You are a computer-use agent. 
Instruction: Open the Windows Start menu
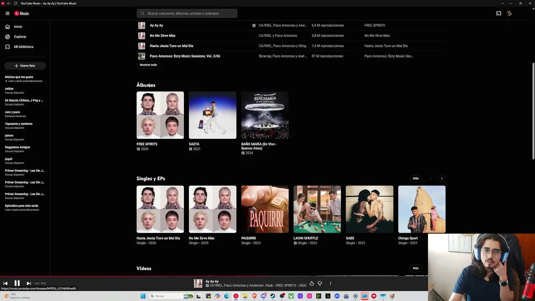143,296
